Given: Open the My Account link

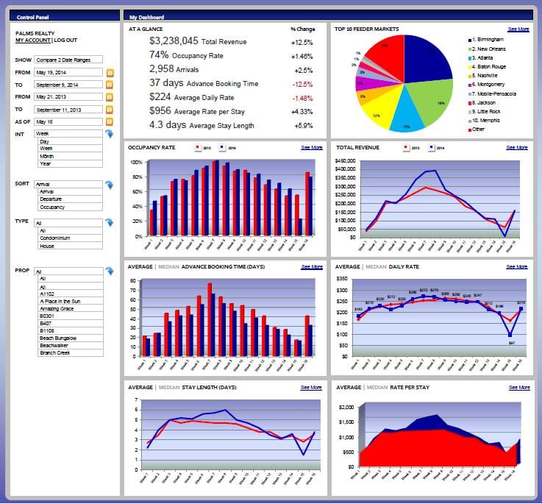Looking at the screenshot, I should 33,40.
